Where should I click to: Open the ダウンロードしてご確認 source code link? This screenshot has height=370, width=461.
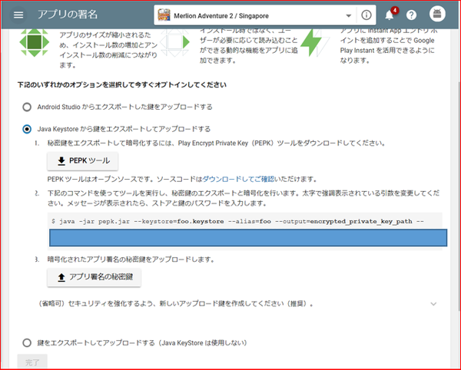(238, 179)
